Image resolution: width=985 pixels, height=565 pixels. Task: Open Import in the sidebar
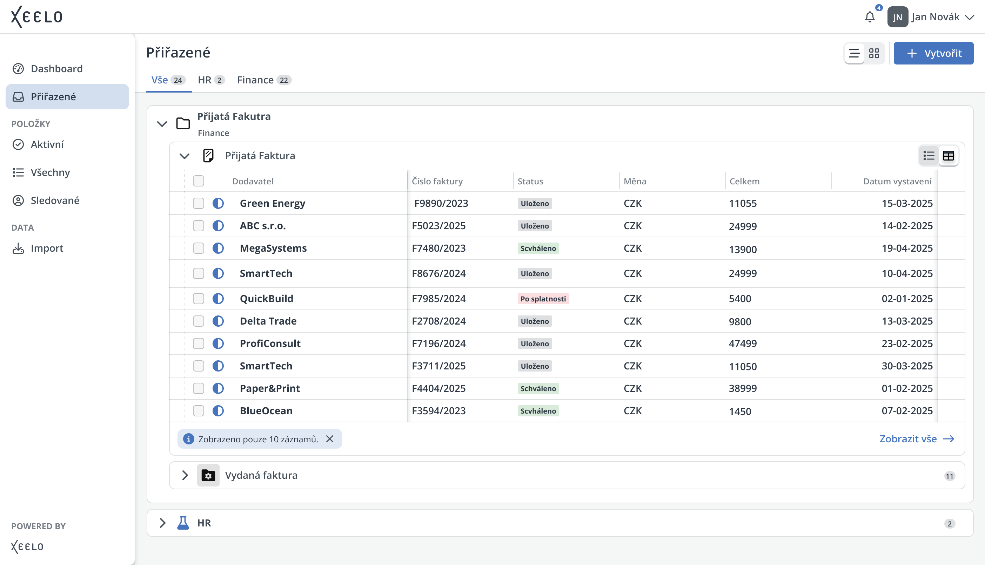[47, 248]
